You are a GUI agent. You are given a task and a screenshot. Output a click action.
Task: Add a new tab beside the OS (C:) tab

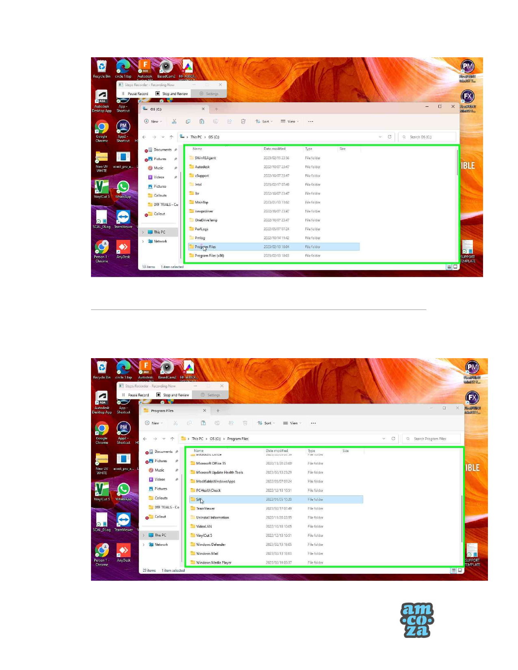[x=217, y=109]
